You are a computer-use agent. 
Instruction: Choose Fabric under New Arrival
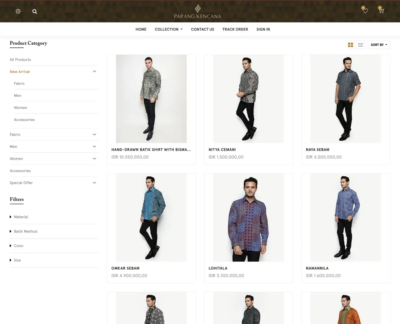[x=19, y=84]
